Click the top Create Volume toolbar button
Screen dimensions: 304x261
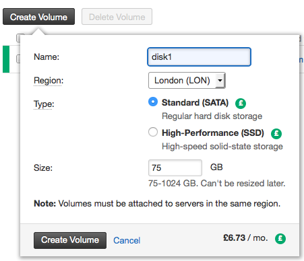tap(38, 17)
